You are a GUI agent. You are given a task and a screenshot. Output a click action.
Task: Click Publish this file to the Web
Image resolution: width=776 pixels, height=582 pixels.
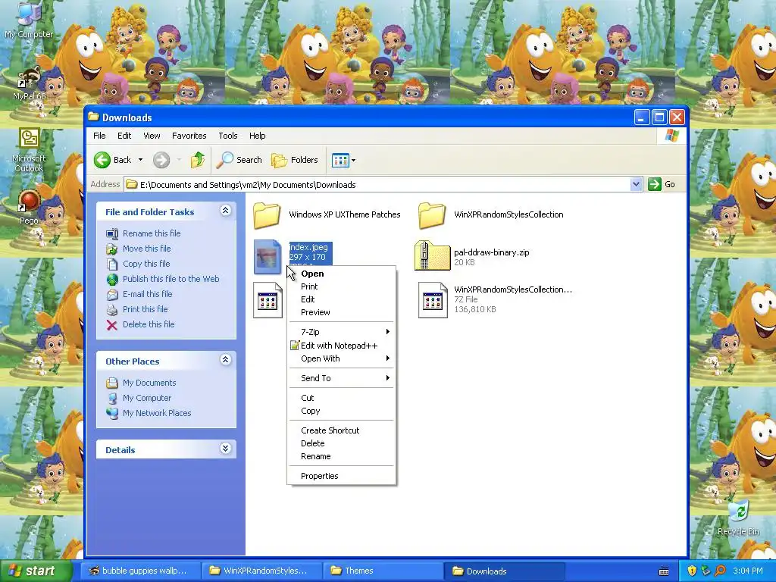pyautogui.click(x=171, y=279)
